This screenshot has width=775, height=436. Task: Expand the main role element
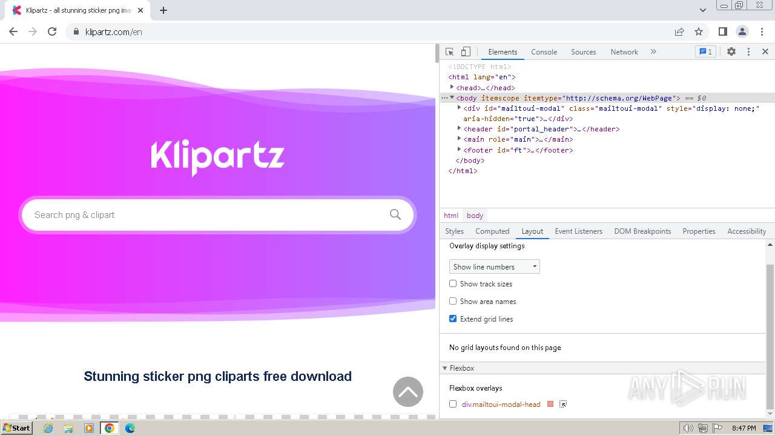coord(459,139)
